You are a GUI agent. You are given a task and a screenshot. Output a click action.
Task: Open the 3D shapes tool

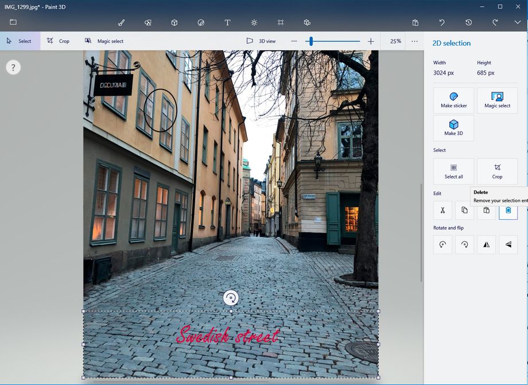[x=174, y=22]
